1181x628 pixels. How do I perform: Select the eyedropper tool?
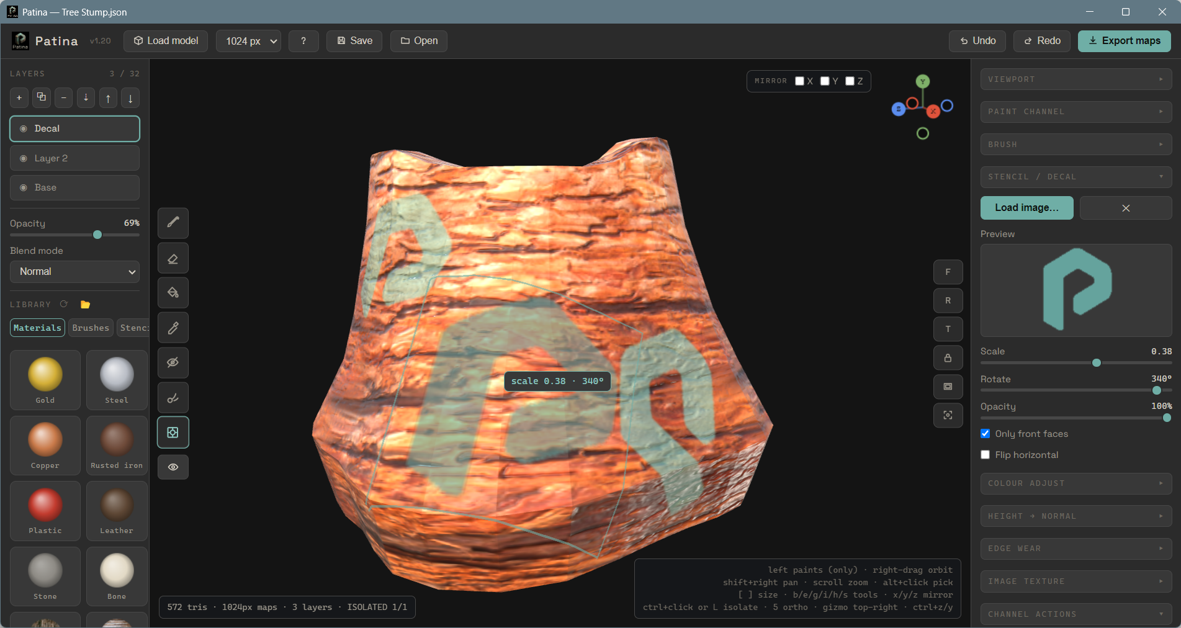click(173, 328)
